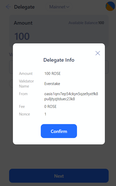Click the Validator Name label
116x186 pixels.
pyautogui.click(x=26, y=84)
